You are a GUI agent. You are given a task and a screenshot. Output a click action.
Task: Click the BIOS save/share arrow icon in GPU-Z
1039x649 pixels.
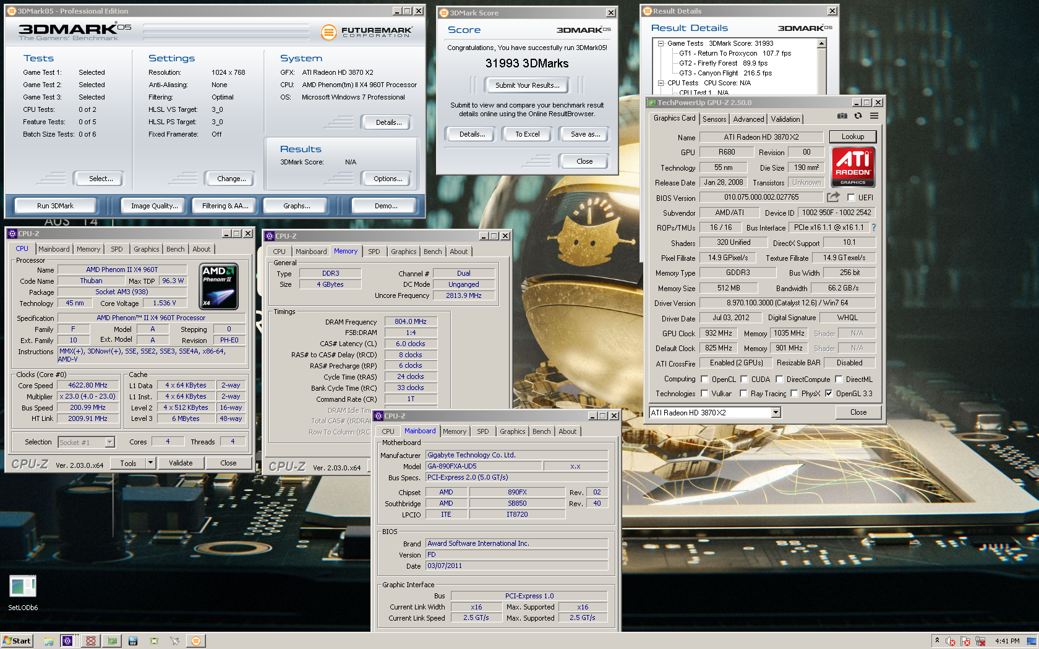pos(834,197)
